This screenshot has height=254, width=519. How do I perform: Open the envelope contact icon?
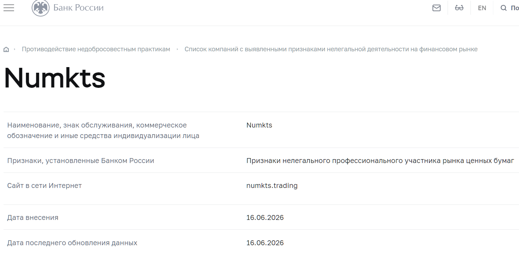coord(436,8)
